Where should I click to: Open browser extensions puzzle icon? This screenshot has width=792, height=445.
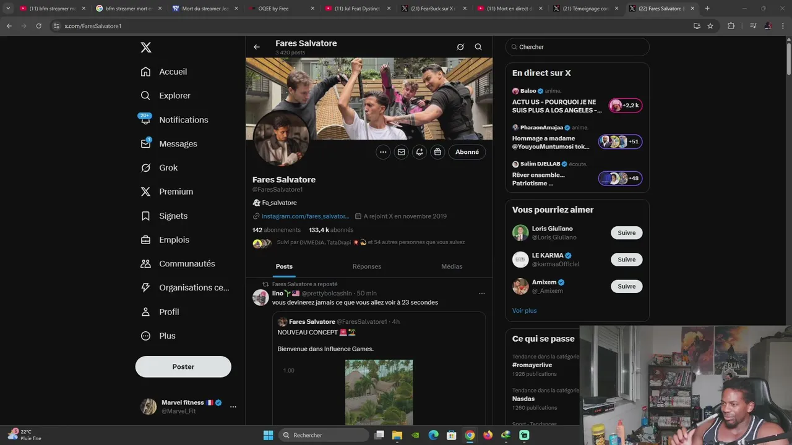(731, 26)
